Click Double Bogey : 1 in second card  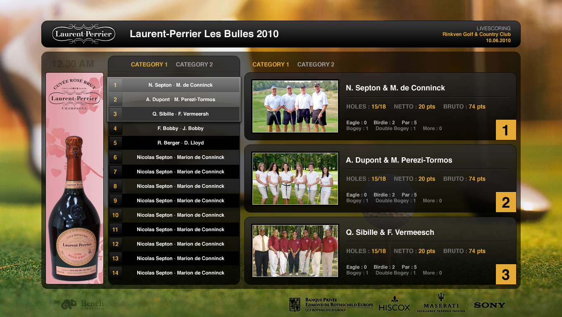click(x=395, y=201)
